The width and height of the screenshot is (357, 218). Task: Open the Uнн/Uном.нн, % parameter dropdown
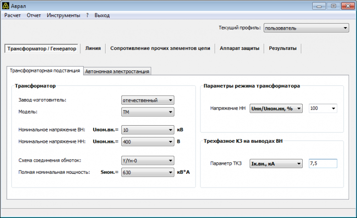tap(276, 109)
